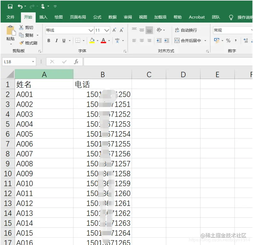Toggle center text horizontally
Screen dimensions: 253x245
(x=142, y=41)
